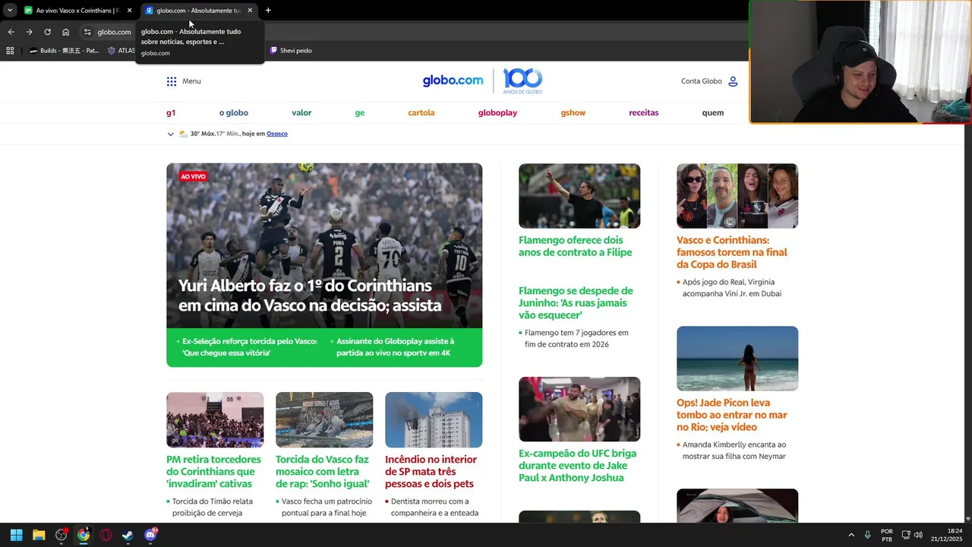Open the o globo section
This screenshot has height=547, width=972.
234,112
